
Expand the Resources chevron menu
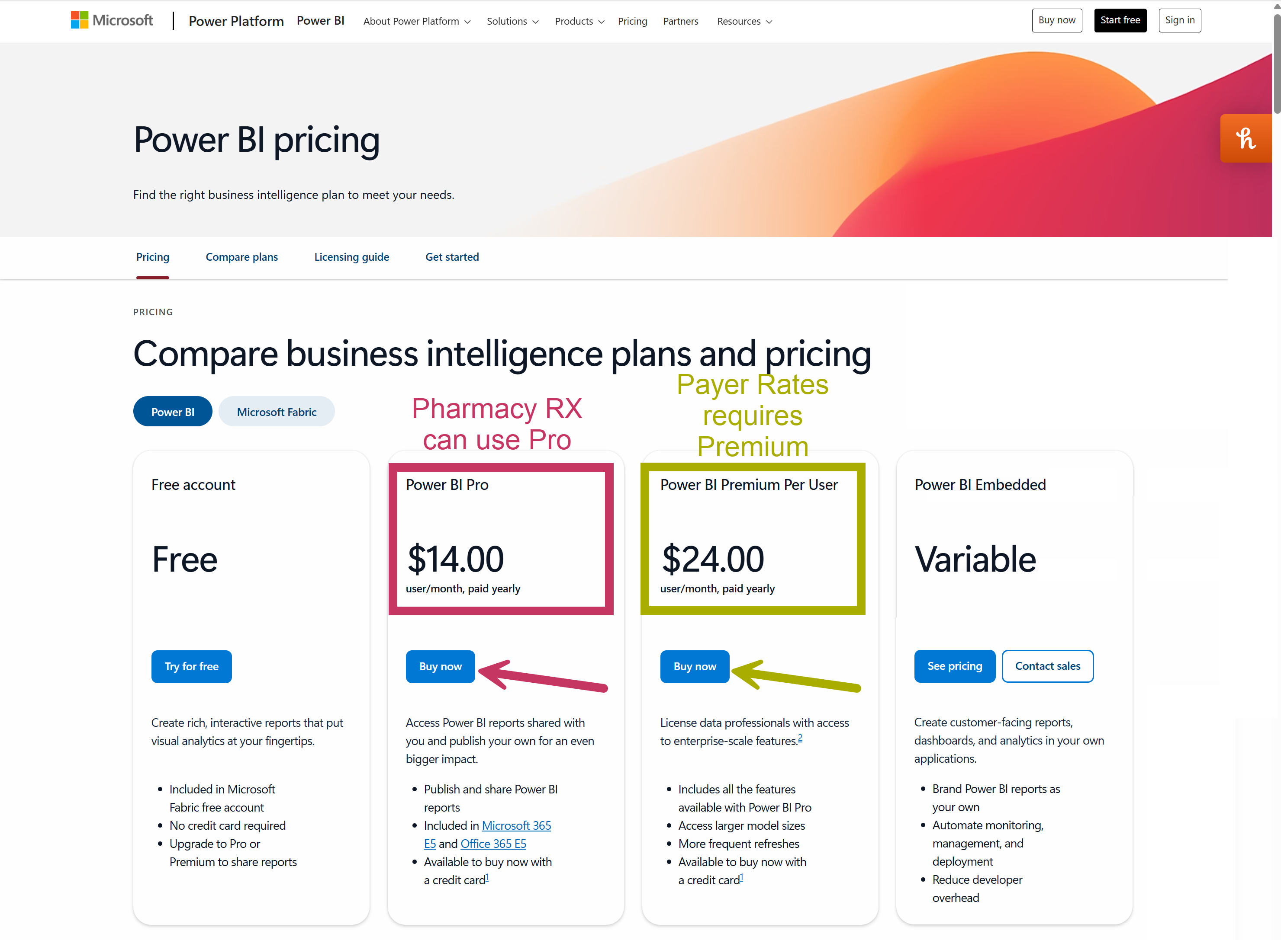click(x=744, y=21)
